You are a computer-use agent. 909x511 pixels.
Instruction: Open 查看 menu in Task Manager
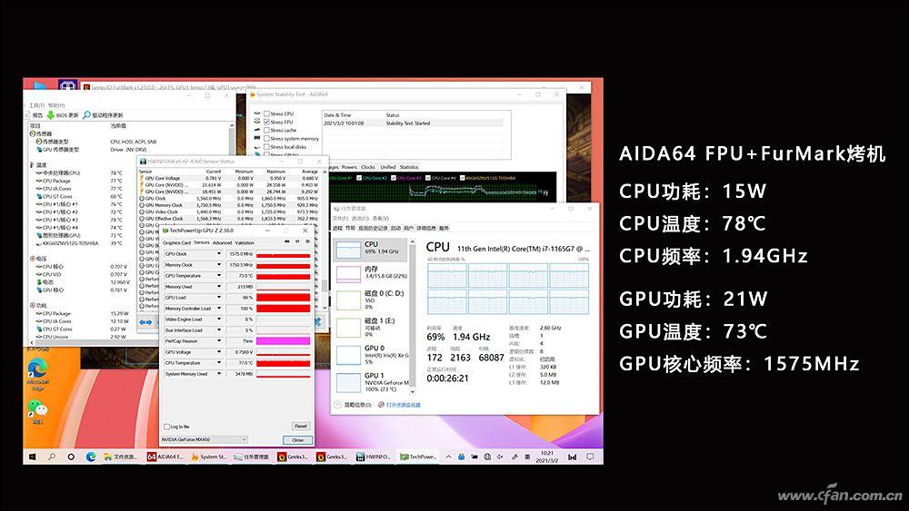pos(381,218)
